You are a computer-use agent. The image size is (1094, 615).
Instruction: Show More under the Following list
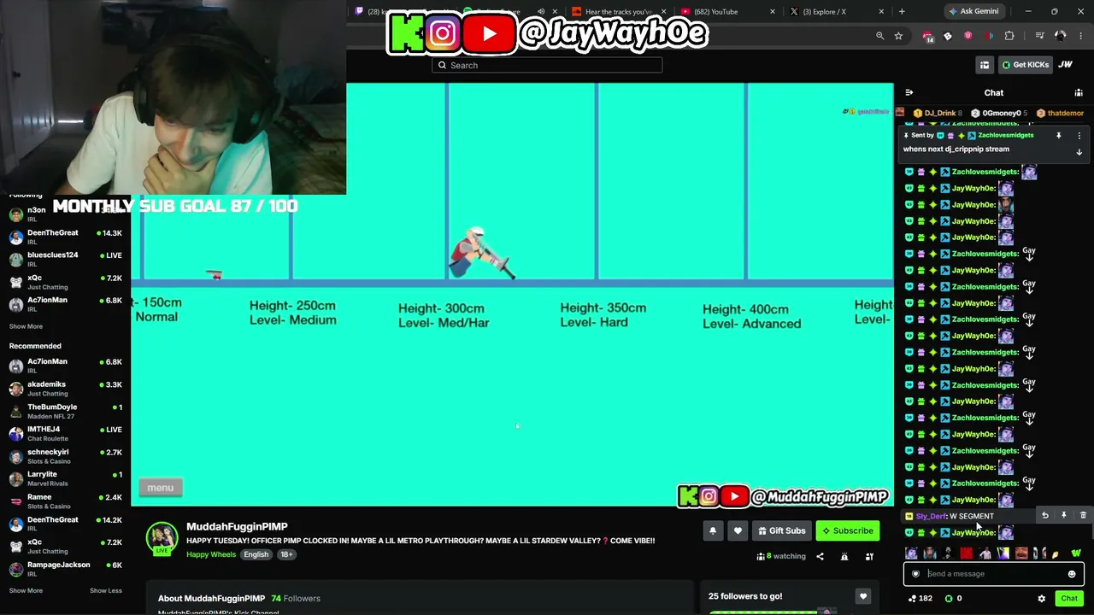click(x=26, y=326)
